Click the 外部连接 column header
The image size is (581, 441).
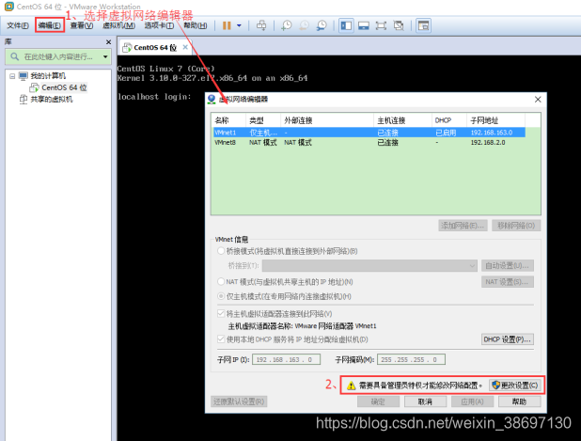327,120
